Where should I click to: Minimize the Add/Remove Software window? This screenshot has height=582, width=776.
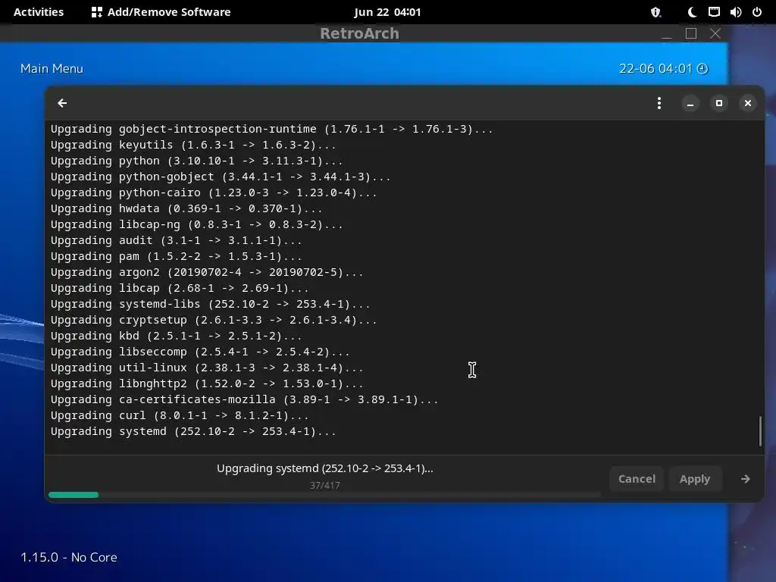pyautogui.click(x=690, y=103)
